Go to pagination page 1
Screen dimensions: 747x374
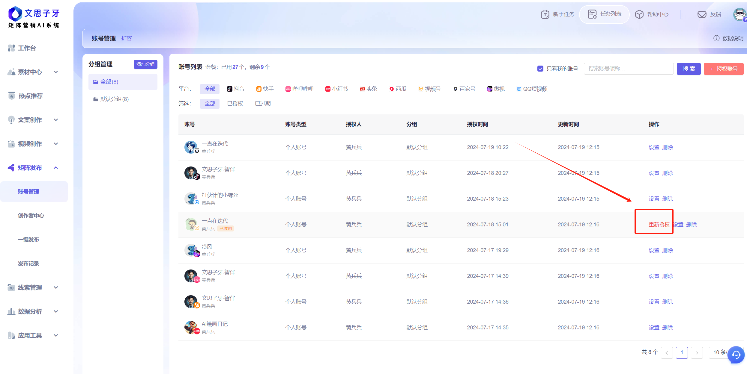682,352
